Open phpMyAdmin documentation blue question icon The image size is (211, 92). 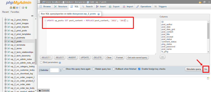pos(17,8)
